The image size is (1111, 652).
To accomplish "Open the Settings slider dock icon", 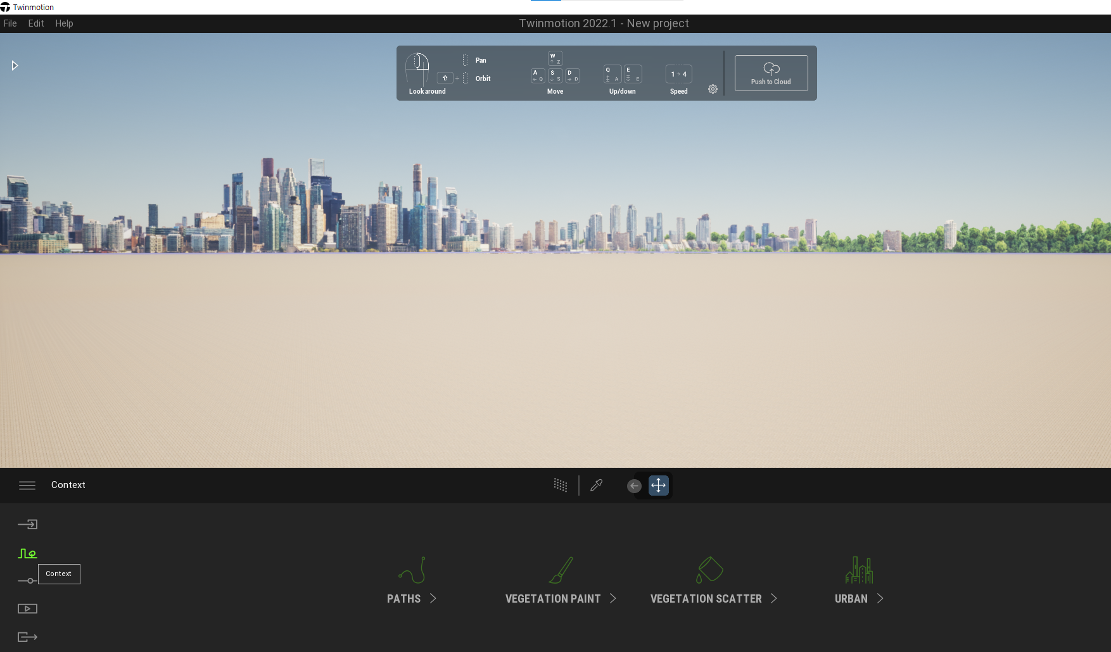I will [x=27, y=580].
